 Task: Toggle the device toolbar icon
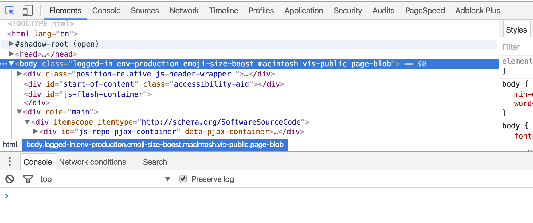click(x=28, y=11)
